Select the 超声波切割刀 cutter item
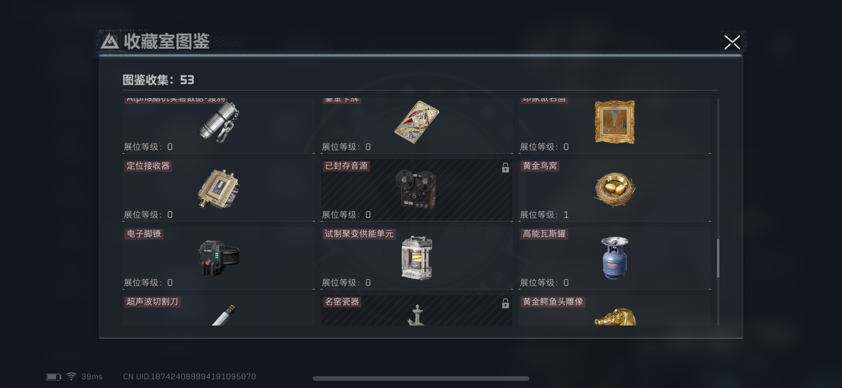The height and width of the screenshot is (388, 842). click(x=218, y=310)
